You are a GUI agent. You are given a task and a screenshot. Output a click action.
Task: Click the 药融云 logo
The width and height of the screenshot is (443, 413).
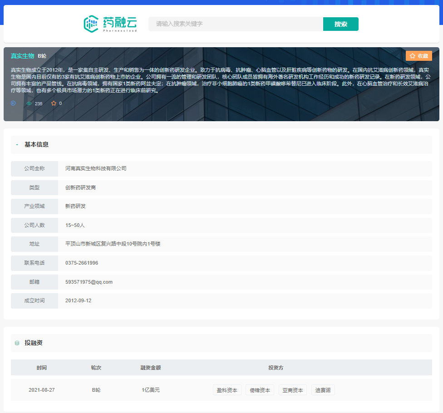point(110,24)
